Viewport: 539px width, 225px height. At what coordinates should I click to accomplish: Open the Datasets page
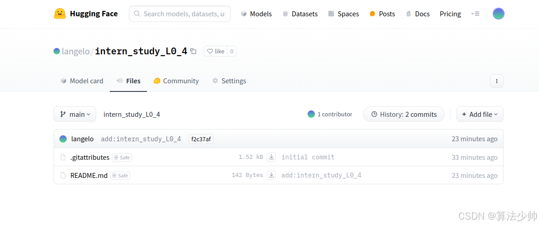pyautogui.click(x=300, y=14)
